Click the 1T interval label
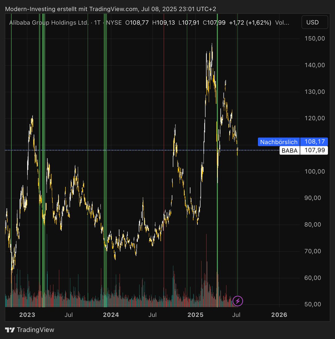The height and width of the screenshot is (339, 335). pyautogui.click(x=97, y=23)
